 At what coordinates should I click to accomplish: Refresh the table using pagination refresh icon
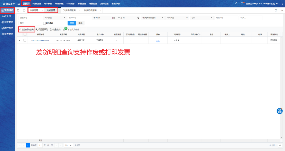[280, 145]
